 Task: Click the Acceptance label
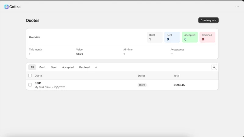tap(178, 50)
